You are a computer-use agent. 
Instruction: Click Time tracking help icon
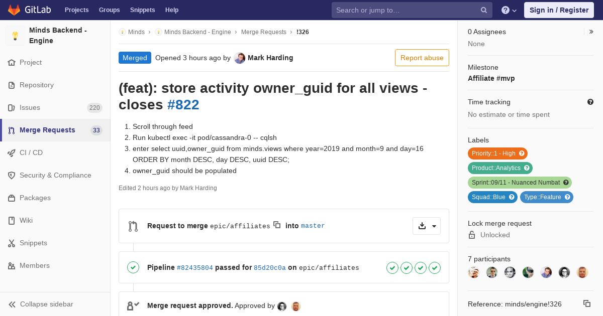[590, 102]
